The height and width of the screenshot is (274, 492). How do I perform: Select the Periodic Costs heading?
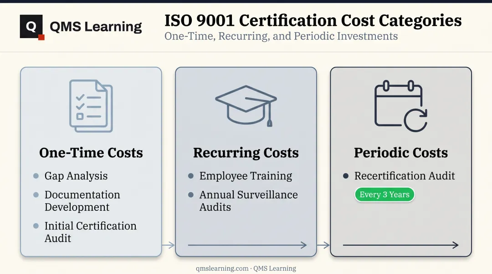401,153
